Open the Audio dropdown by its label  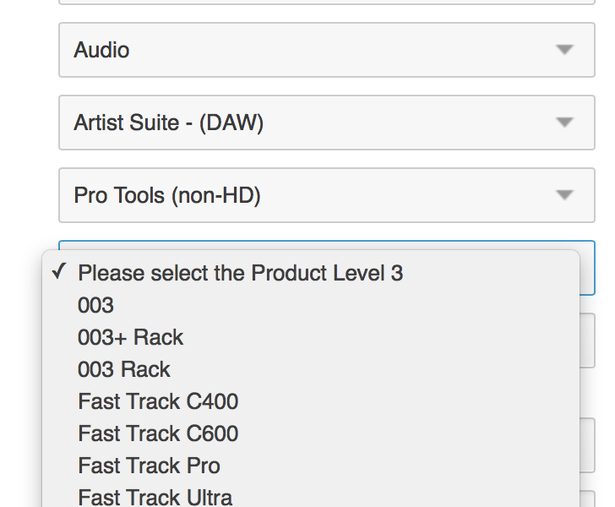[102, 50]
